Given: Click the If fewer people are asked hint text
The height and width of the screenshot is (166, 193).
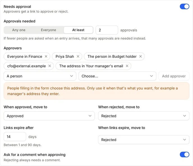Looking at the screenshot, I should click(75, 38).
